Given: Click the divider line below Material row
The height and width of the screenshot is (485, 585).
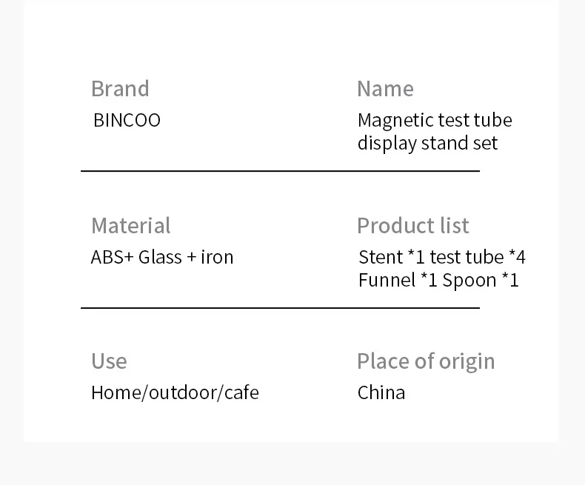Looking at the screenshot, I should click(280, 307).
